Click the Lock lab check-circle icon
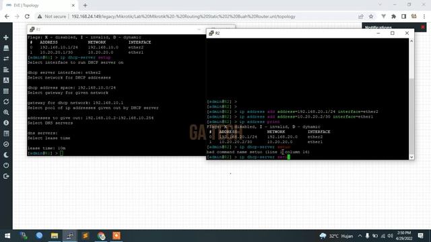 pyautogui.click(x=6, y=145)
